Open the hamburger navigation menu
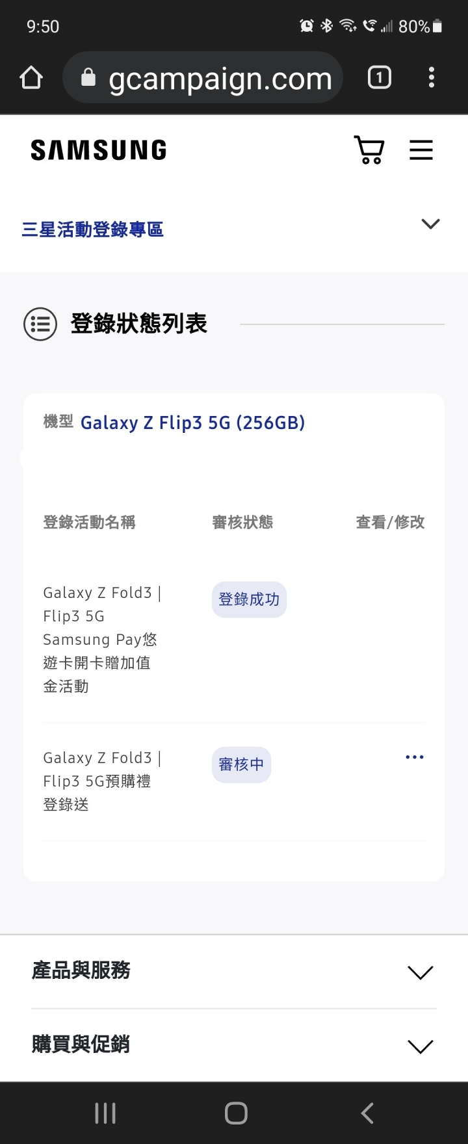Screen dimensions: 468x1144 pos(421,150)
